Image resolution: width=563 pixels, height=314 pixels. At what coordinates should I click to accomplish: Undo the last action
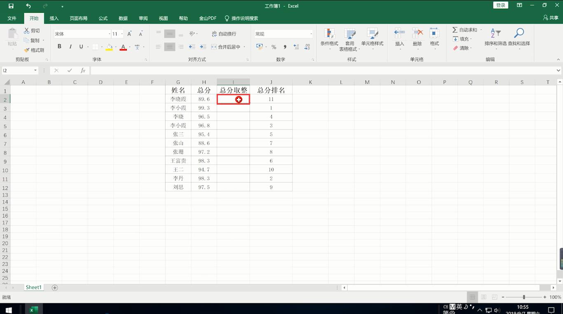[28, 6]
